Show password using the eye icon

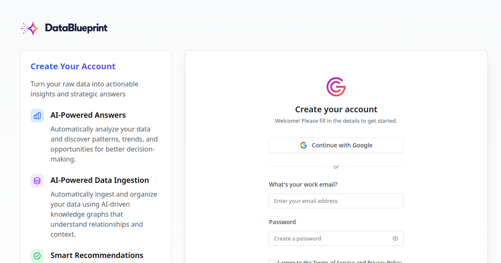click(395, 238)
